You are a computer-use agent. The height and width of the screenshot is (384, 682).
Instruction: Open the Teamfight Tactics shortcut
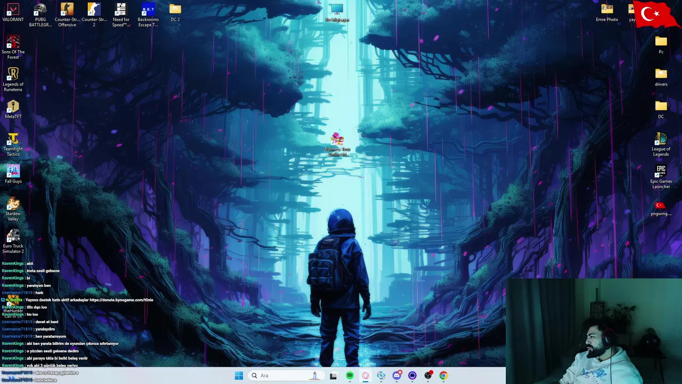[x=13, y=145]
